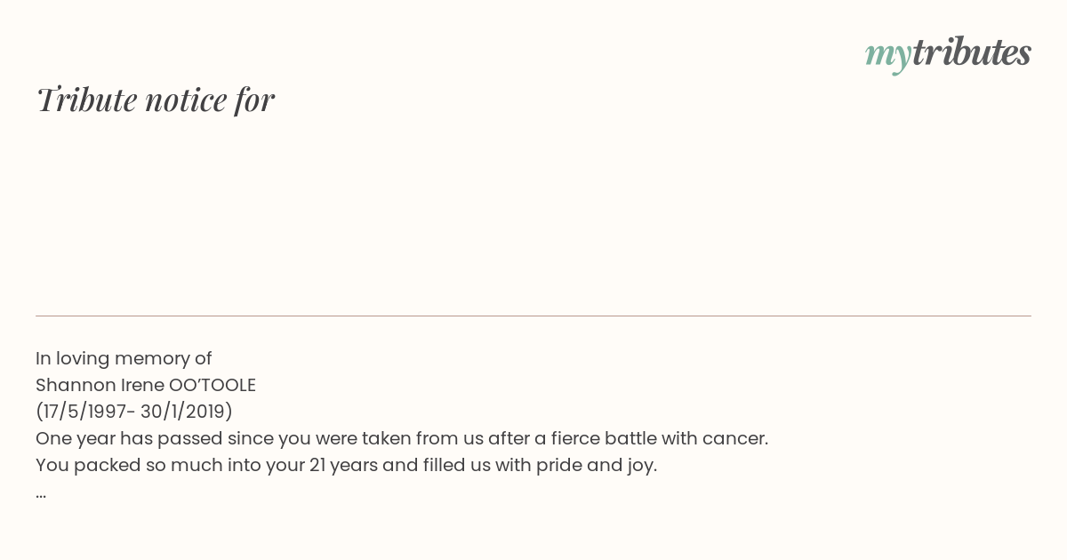Screen dimensions: 1067x560
Task: Click the "In loving memory of" line
Action: click(x=124, y=358)
